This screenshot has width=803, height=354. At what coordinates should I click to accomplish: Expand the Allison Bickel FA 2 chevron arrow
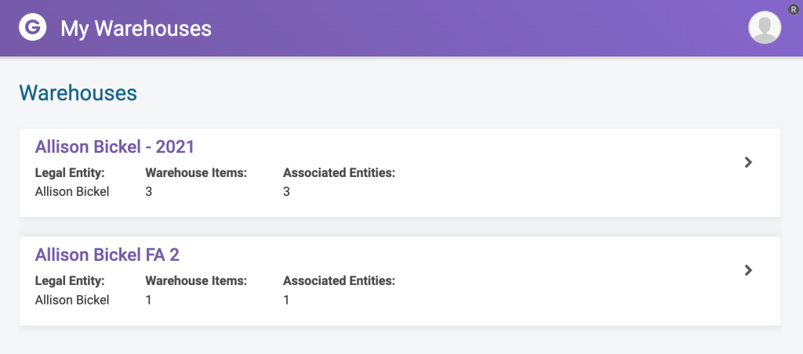coord(748,270)
